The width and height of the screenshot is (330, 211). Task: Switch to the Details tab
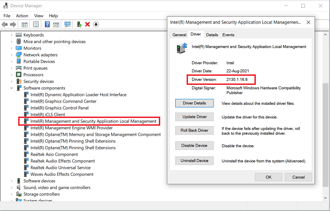(x=212, y=35)
